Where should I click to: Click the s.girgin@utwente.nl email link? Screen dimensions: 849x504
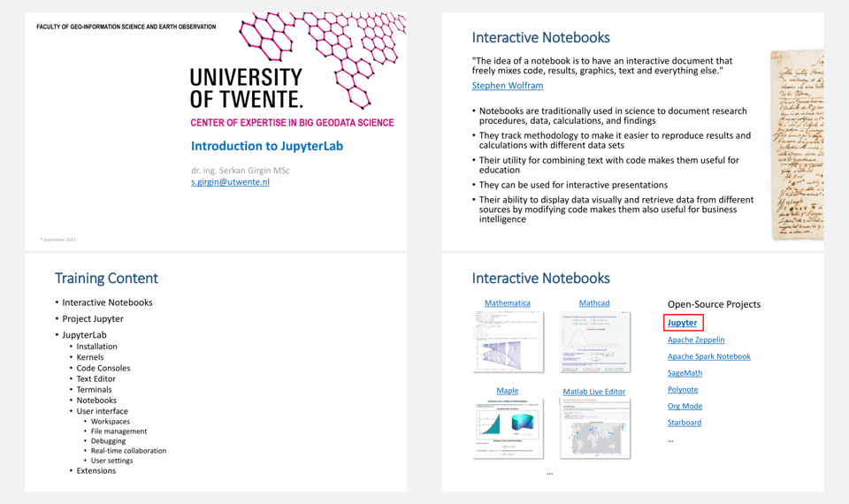click(x=230, y=182)
